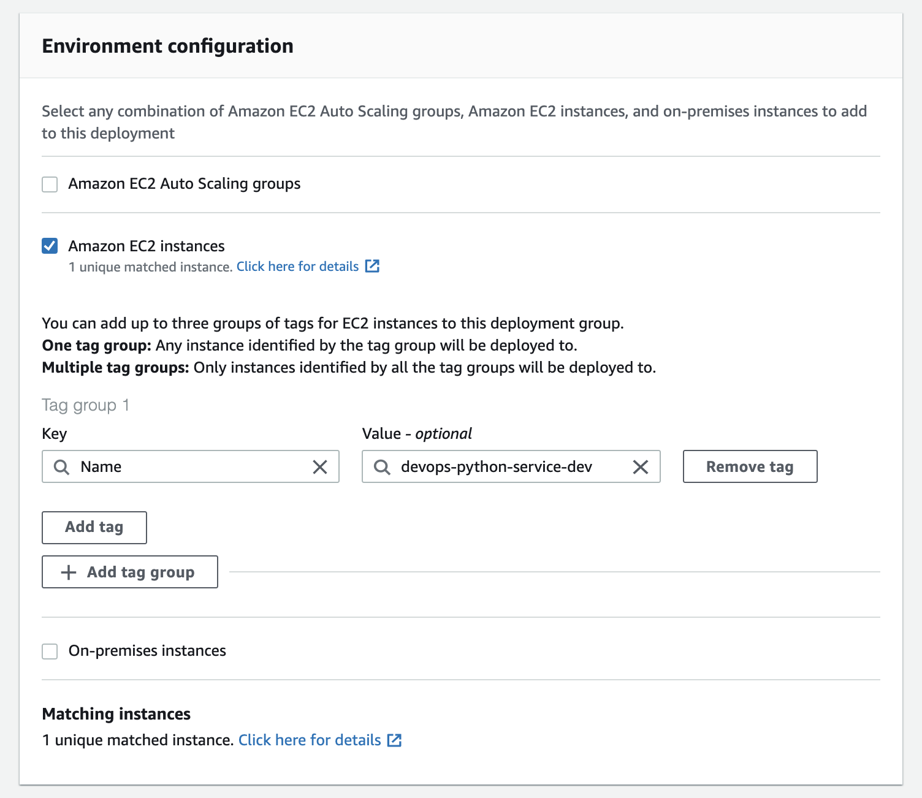
Task: Click plus icon on Add tag group
Action: click(69, 572)
